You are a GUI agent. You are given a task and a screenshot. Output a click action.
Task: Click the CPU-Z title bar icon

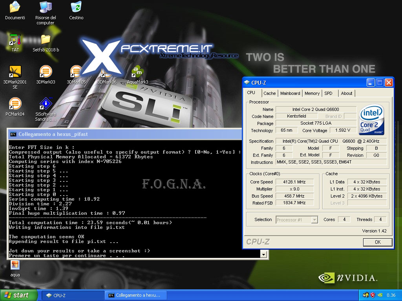(x=247, y=82)
